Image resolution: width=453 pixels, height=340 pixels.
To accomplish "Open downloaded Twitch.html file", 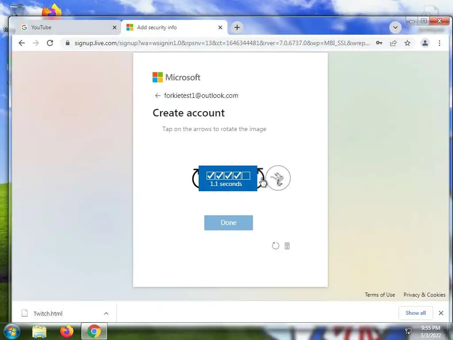I will pyautogui.click(x=48, y=313).
